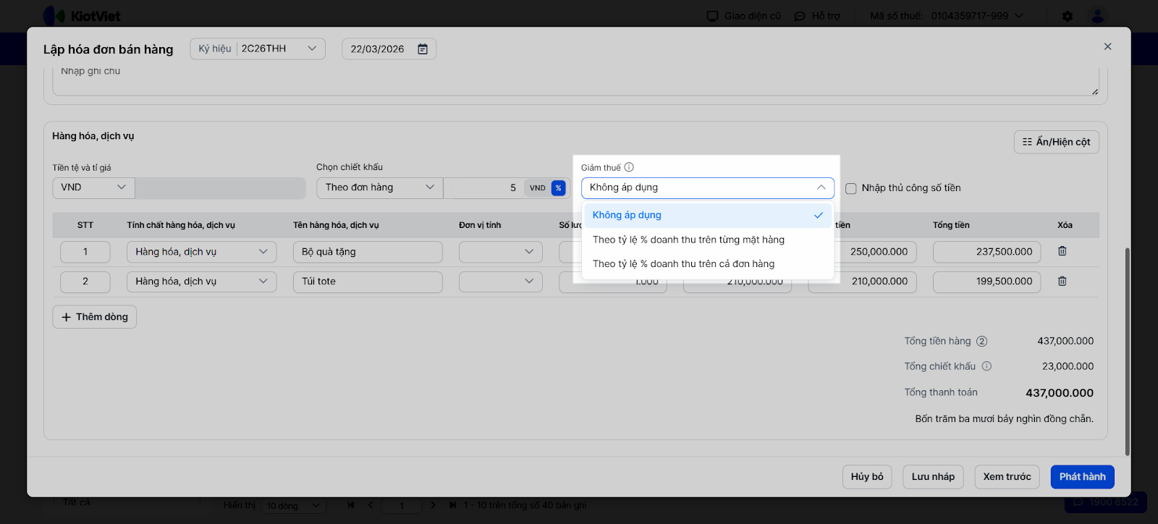Open the Ký hiệu 2C26THH dropdown
The width and height of the screenshot is (1158, 524).
pos(257,48)
